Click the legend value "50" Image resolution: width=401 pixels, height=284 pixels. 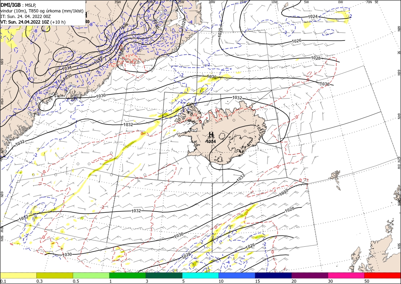point(367,281)
